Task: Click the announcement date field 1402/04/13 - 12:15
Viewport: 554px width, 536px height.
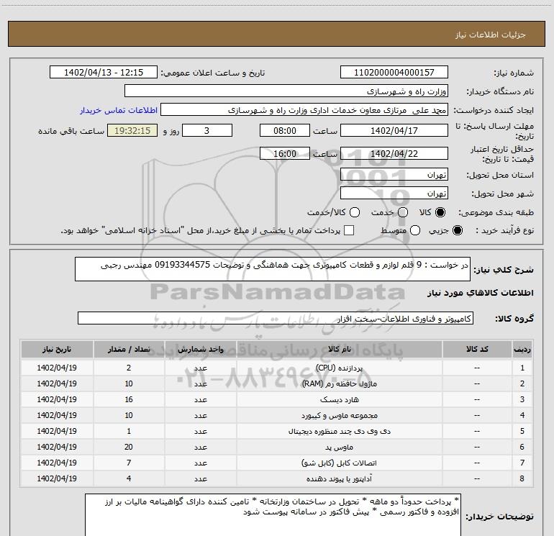Action: (104, 73)
